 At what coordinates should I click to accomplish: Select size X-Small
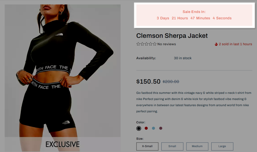tap(147, 146)
